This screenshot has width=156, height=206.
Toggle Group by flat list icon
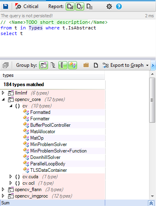point(63,65)
